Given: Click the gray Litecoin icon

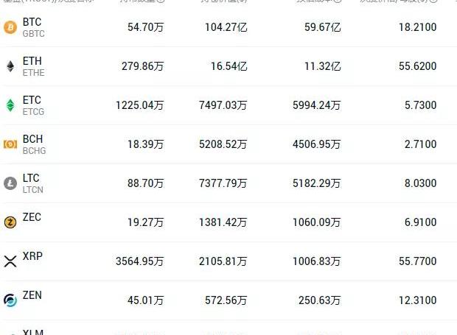Looking at the screenshot, I should (10, 183).
